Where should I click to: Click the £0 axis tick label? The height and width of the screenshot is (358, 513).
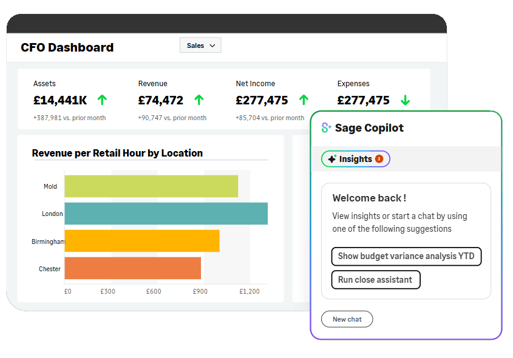click(x=68, y=291)
